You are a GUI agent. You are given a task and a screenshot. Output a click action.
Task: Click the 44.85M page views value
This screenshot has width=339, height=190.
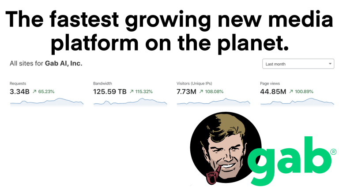click(x=273, y=91)
